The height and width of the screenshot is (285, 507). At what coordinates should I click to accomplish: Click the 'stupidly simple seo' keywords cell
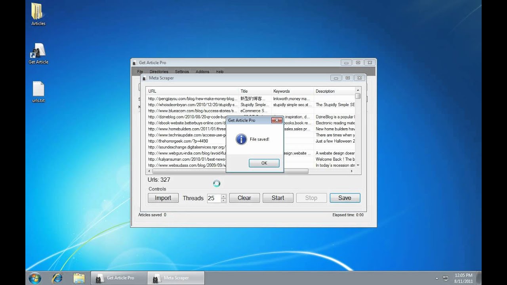pyautogui.click(x=292, y=105)
